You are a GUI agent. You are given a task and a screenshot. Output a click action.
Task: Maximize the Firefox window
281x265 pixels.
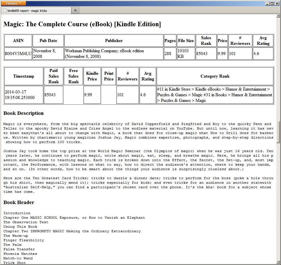click(x=272, y=3)
